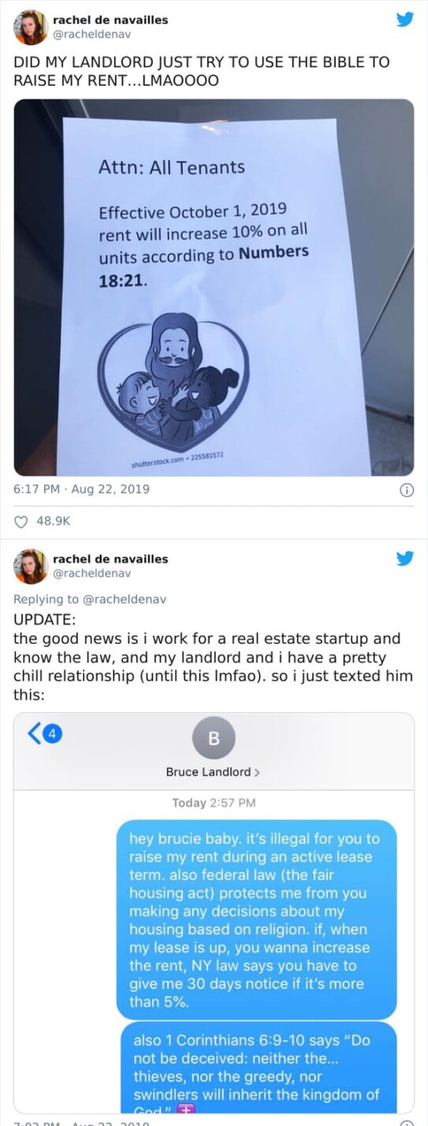Open the 6:17 PM Aug 22, 2019 timestamp
The width and height of the screenshot is (428, 1126).
click(82, 489)
